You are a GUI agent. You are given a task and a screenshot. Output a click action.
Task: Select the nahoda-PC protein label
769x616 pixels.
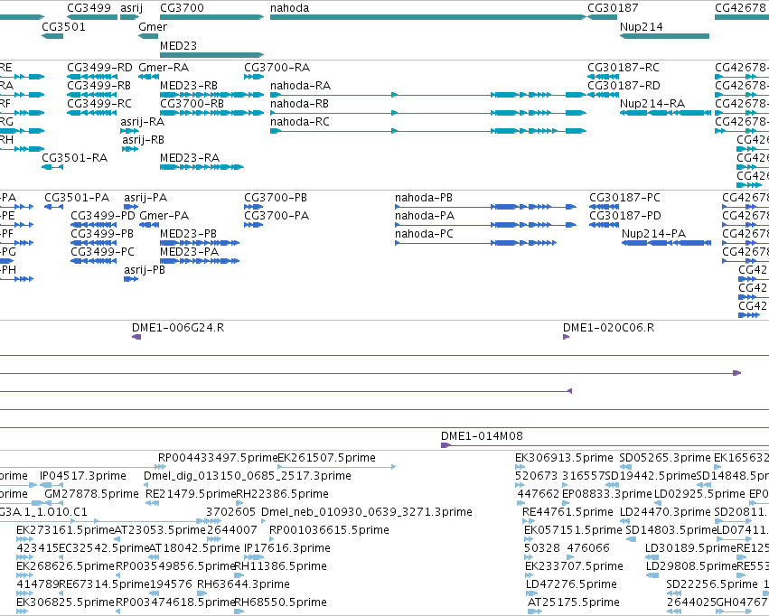[x=424, y=234]
